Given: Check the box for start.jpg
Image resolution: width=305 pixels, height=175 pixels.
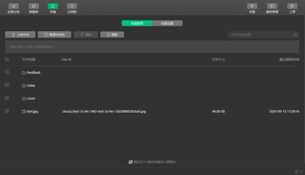Looking at the screenshot, I should point(7,111).
